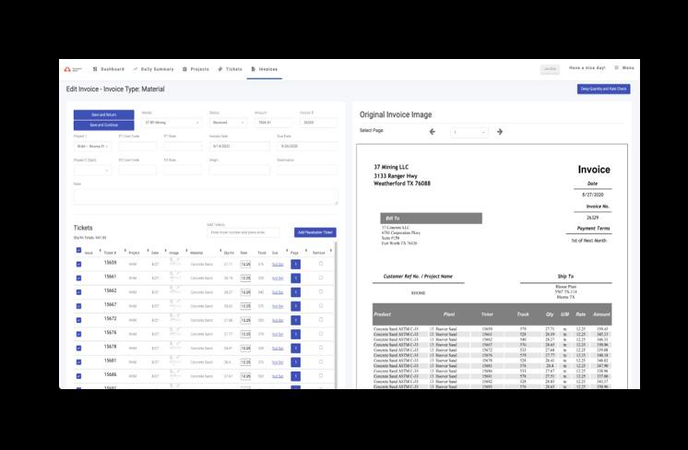This screenshot has width=688, height=450.
Task: Sort by the Project column arrows
Action: (x=148, y=251)
